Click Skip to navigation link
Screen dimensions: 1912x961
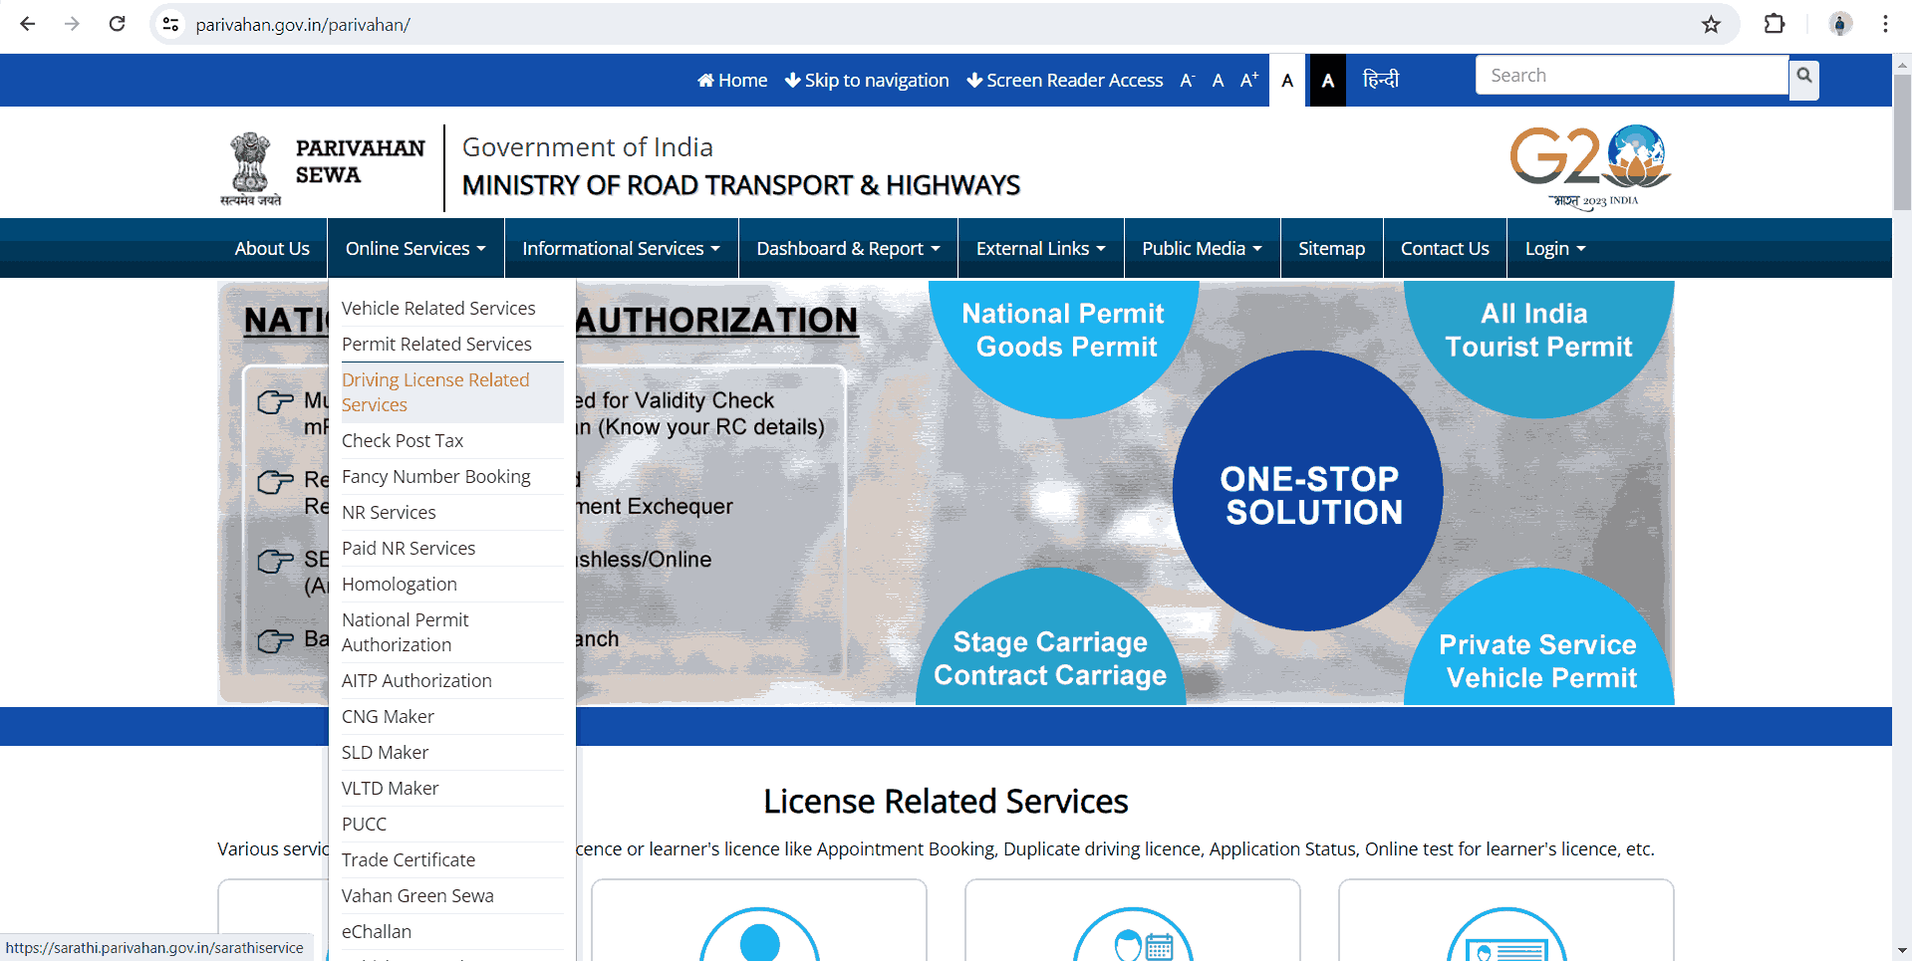(867, 81)
